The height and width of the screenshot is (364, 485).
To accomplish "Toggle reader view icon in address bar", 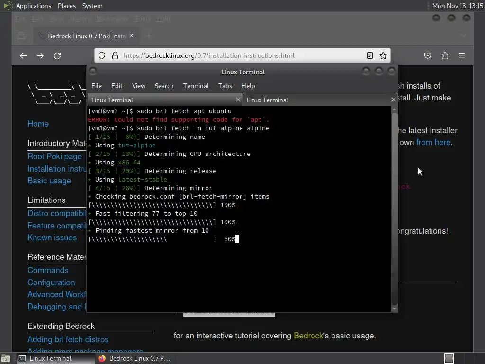I will pos(369,55).
